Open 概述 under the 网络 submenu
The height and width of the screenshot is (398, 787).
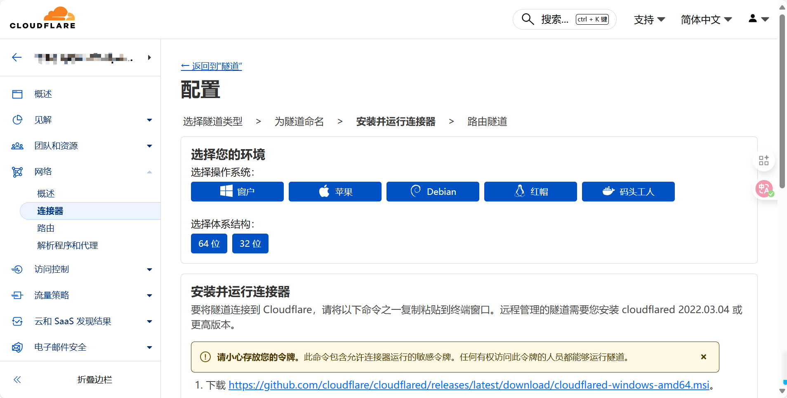point(46,194)
